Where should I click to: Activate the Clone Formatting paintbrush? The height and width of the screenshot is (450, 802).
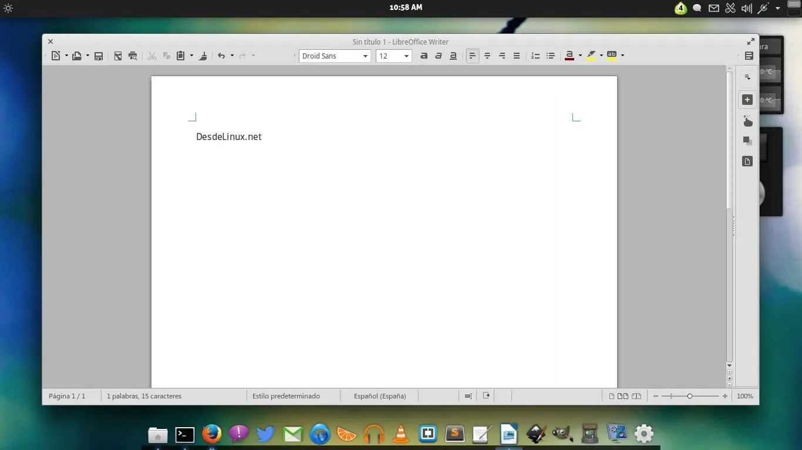point(203,56)
